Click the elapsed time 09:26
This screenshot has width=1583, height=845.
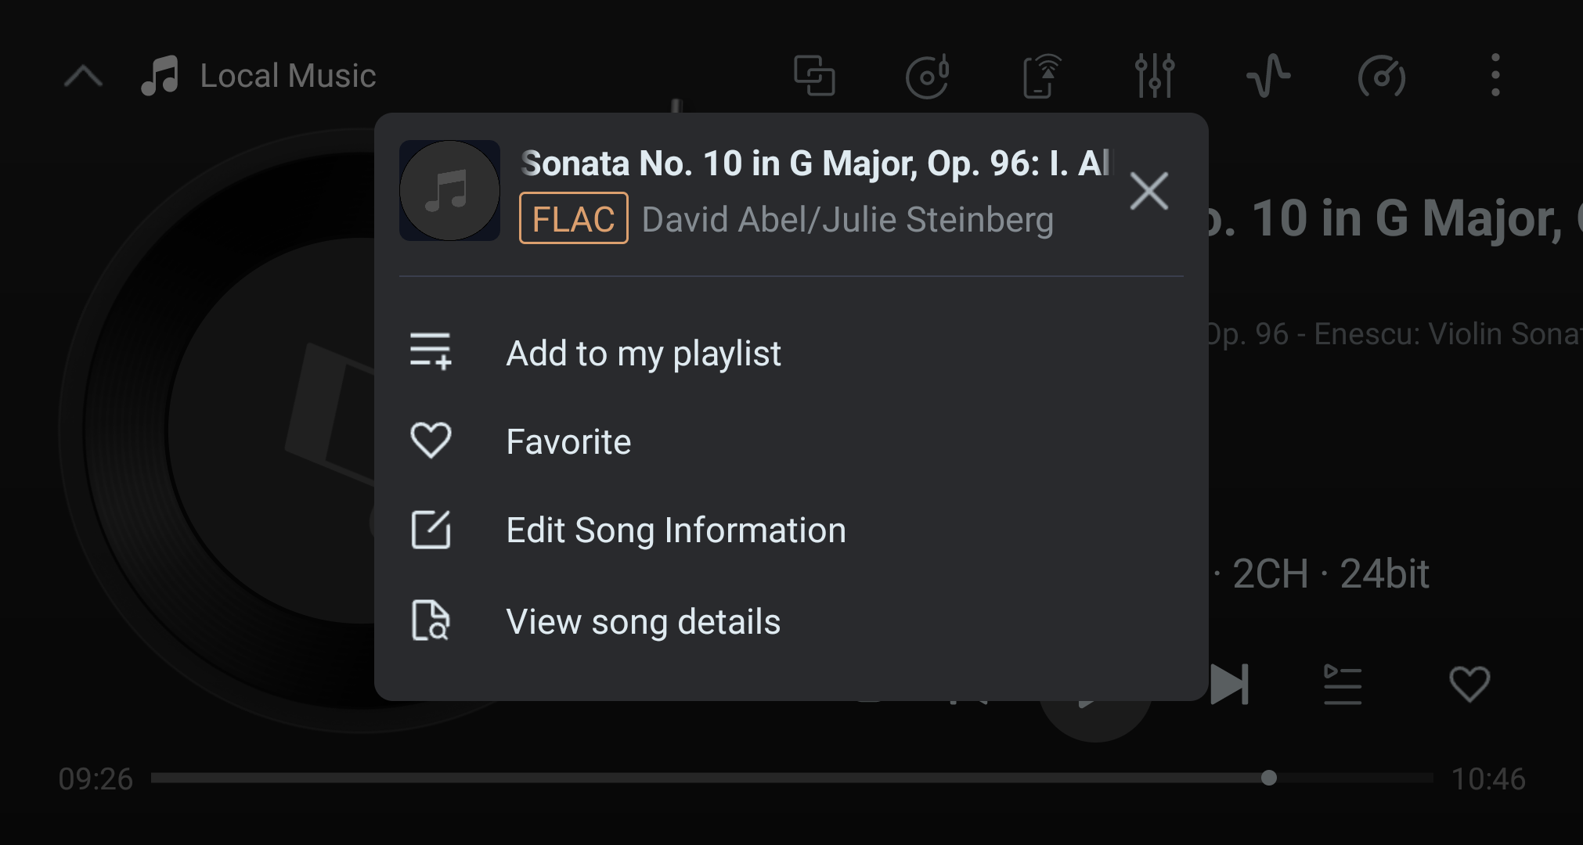96,778
